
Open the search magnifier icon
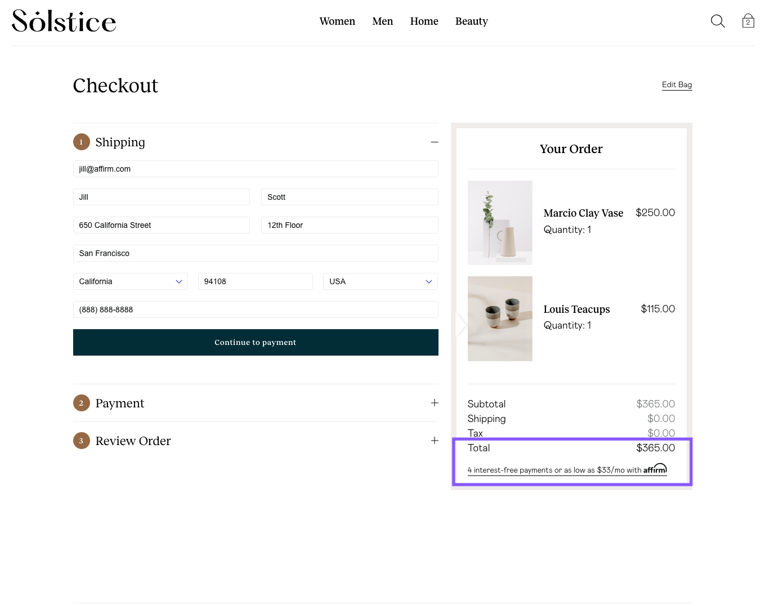click(x=718, y=21)
